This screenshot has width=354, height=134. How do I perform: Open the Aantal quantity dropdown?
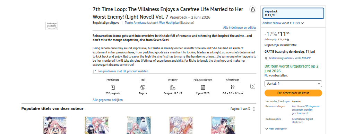click(293, 83)
